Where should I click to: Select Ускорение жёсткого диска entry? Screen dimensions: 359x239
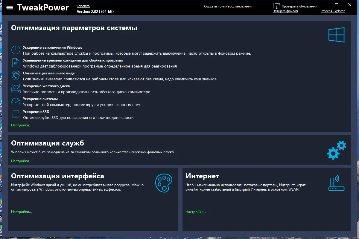(46, 86)
